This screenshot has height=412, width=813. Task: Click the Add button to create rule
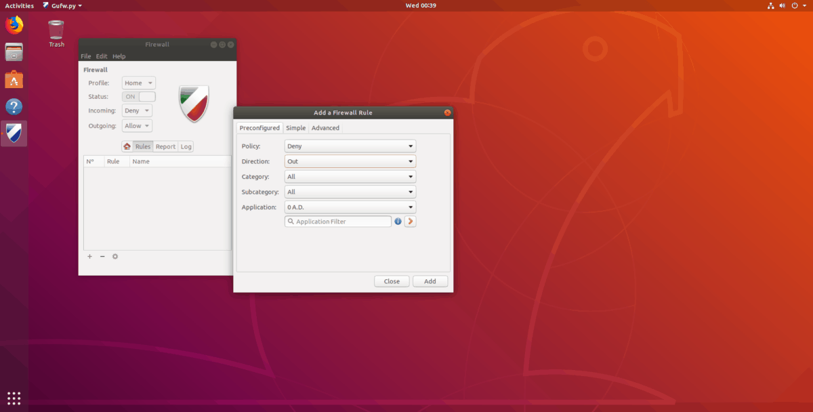click(430, 281)
